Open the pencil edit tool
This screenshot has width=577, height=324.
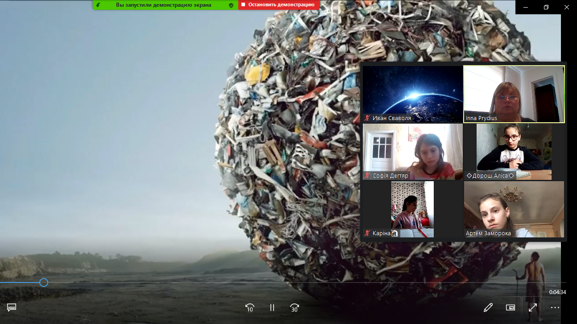488,307
